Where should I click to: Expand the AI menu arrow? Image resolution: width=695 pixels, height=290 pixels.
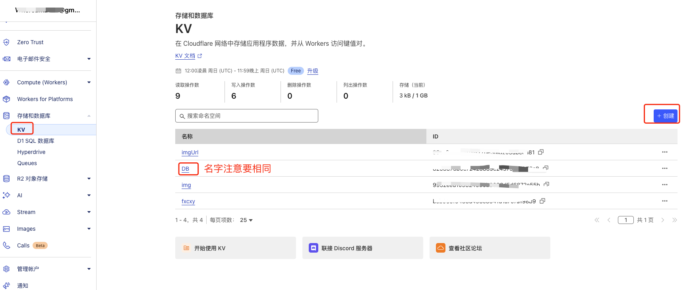coord(89,195)
